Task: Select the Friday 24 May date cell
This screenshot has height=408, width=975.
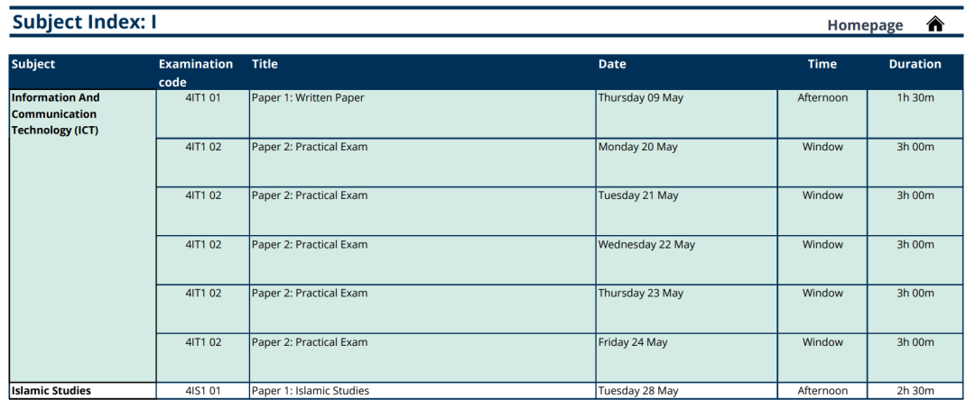Action: coord(686,358)
